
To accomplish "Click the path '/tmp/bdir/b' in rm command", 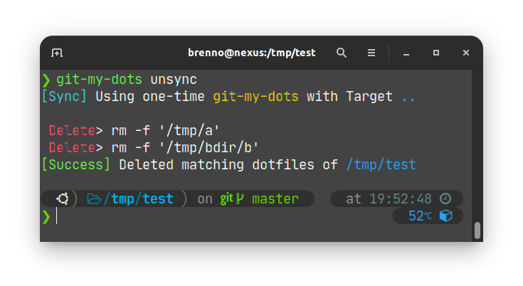I will 208,148.
